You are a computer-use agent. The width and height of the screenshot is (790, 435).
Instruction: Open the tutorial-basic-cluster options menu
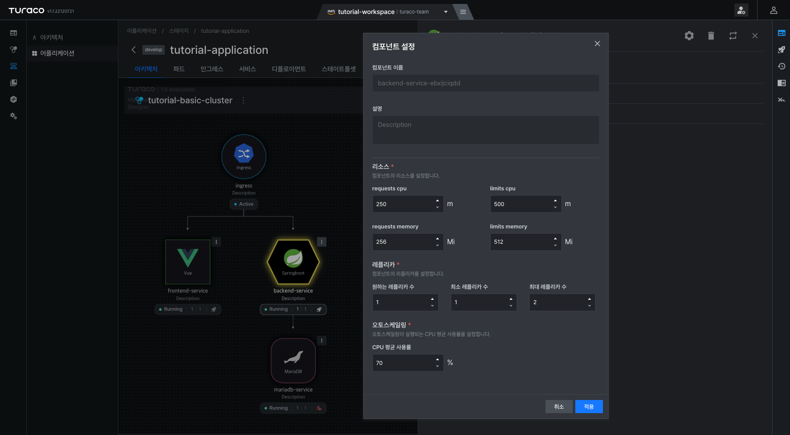coord(243,100)
